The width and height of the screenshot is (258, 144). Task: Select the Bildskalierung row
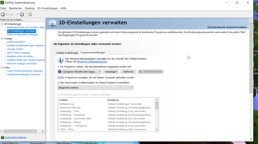(106, 104)
